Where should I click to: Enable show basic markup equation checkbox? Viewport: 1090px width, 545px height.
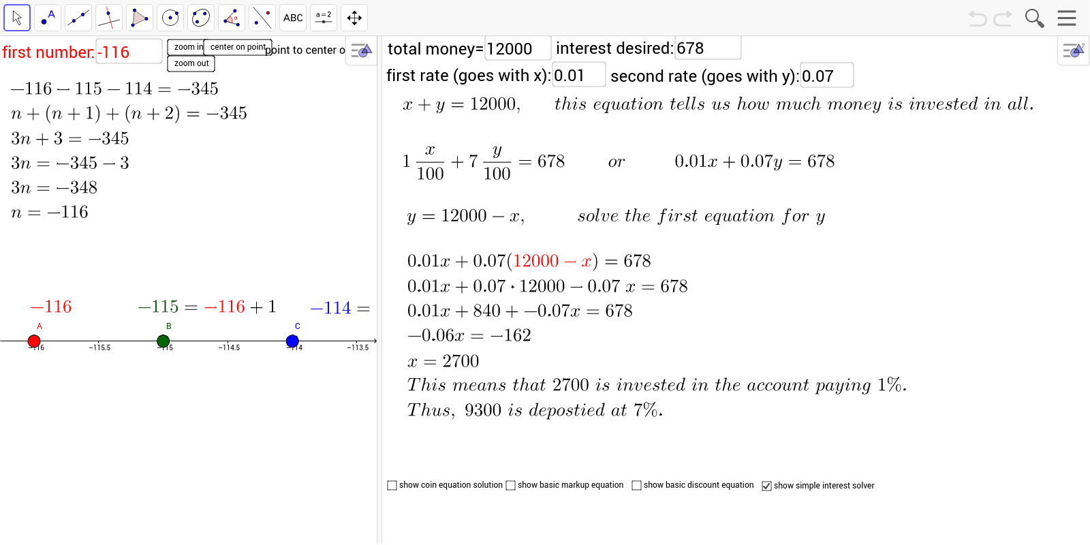click(x=510, y=485)
